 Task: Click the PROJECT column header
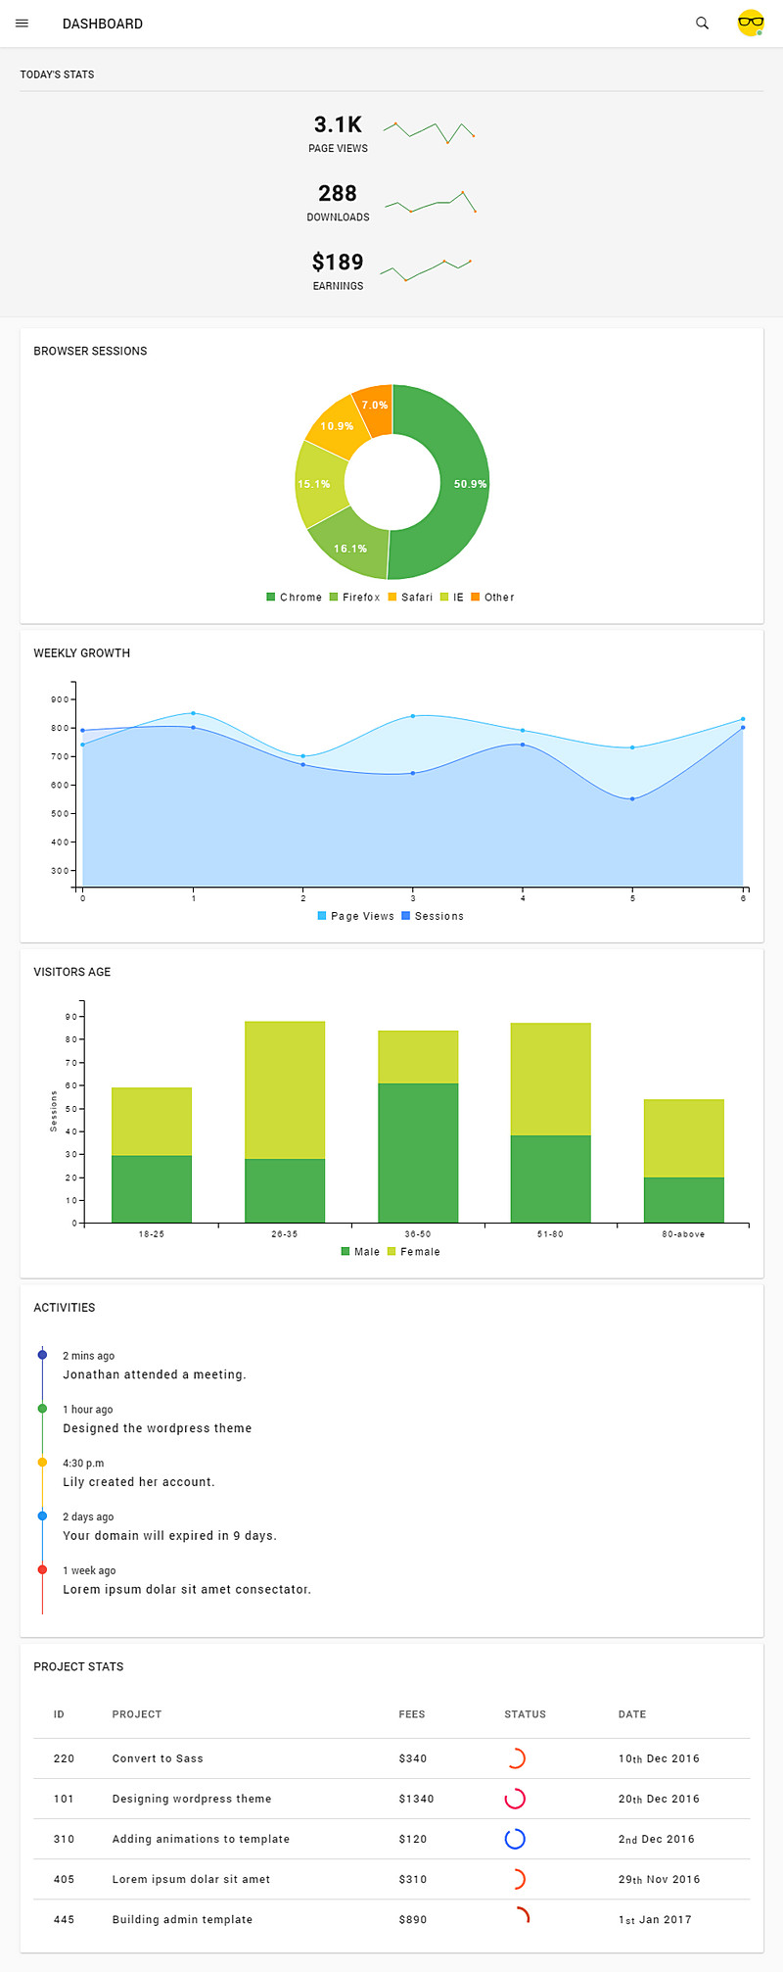[137, 1714]
